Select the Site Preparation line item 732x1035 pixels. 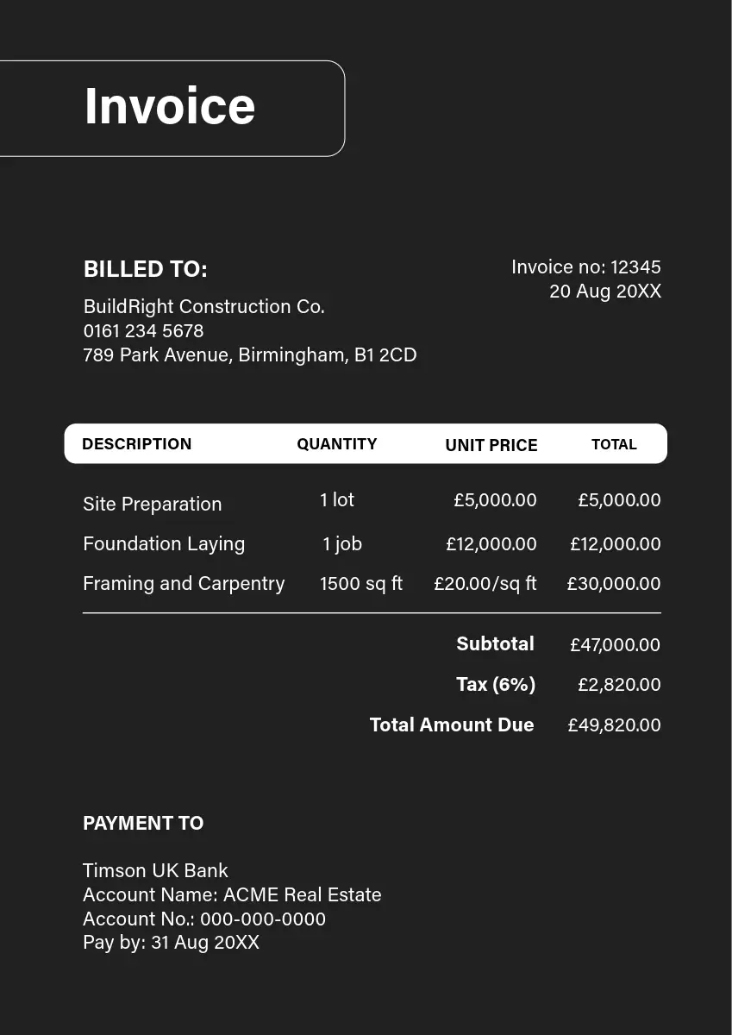pos(152,504)
